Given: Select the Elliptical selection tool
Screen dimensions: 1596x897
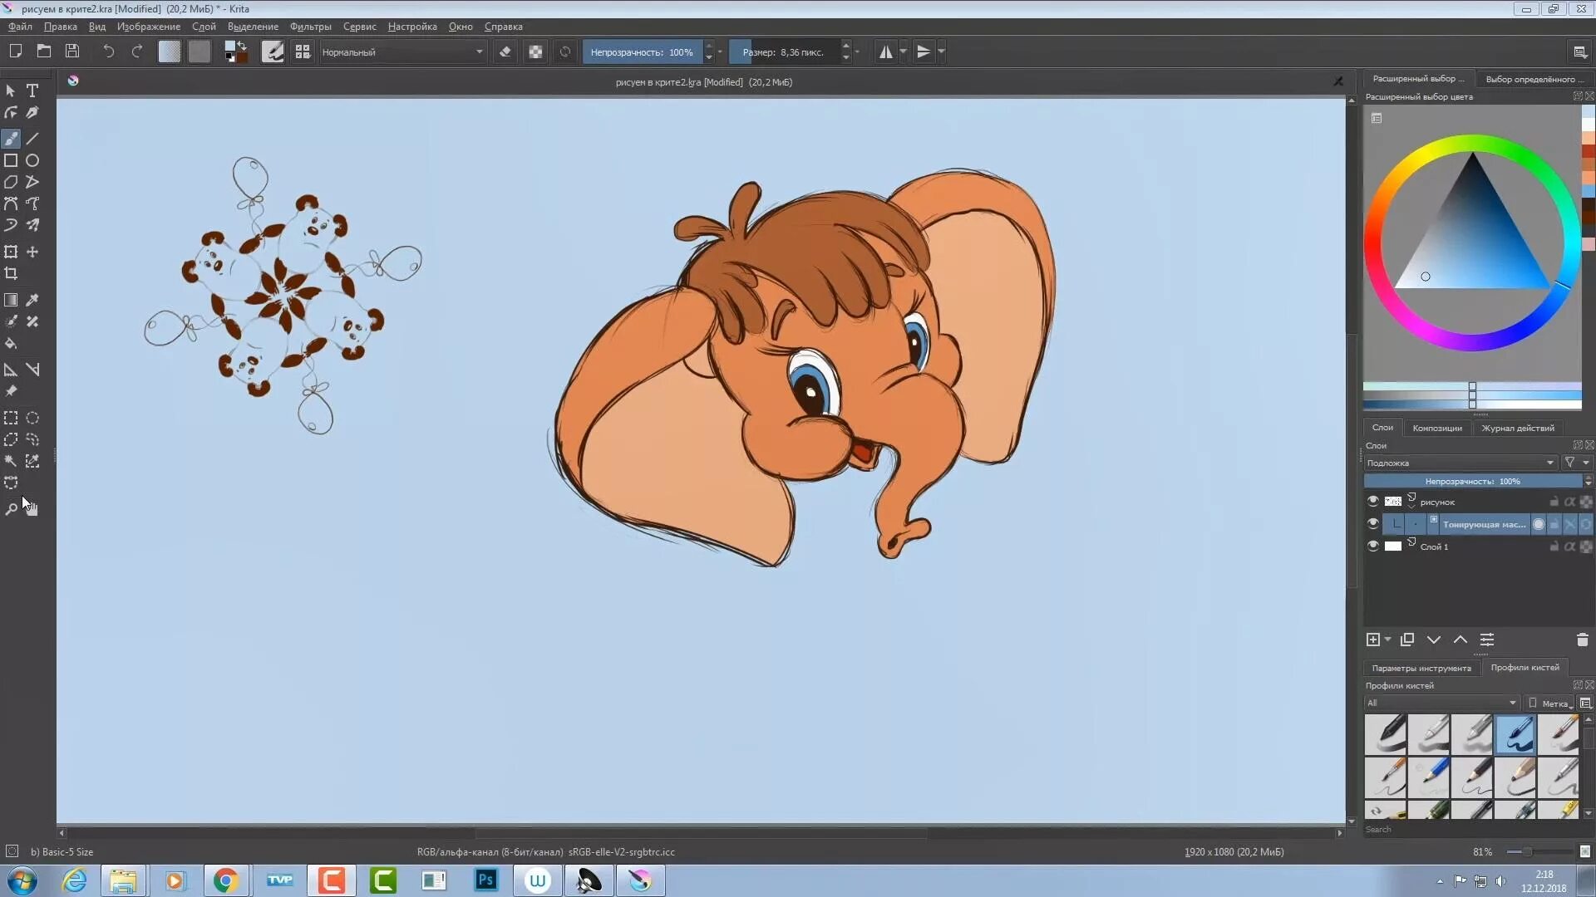Looking at the screenshot, I should click(x=32, y=418).
